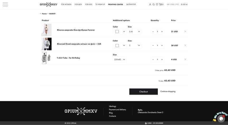Image resolution: width=228 pixels, height=125 pixels.
Task: Click the T-shirt Tube quantity field
Action: coord(158,59)
